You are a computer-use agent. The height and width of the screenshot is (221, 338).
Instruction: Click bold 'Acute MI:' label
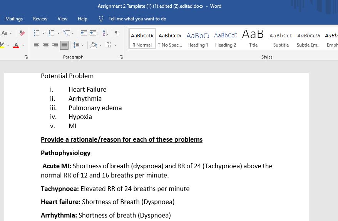[x=57, y=166]
